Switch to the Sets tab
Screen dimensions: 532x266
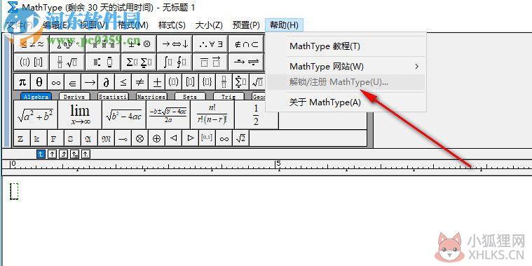tap(190, 96)
